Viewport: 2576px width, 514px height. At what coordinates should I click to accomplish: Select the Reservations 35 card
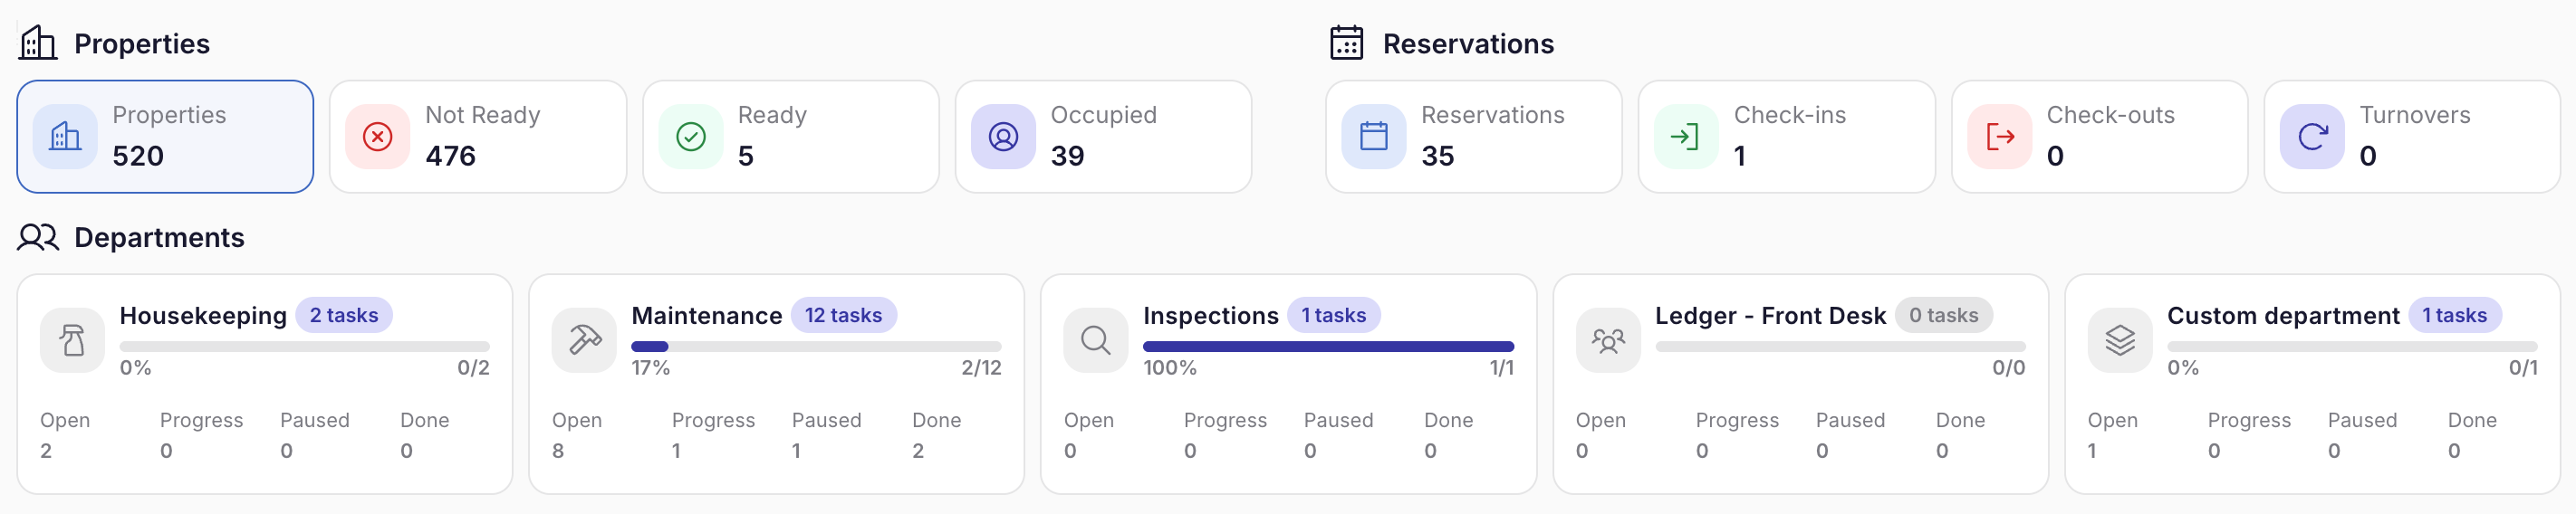(x=1473, y=137)
